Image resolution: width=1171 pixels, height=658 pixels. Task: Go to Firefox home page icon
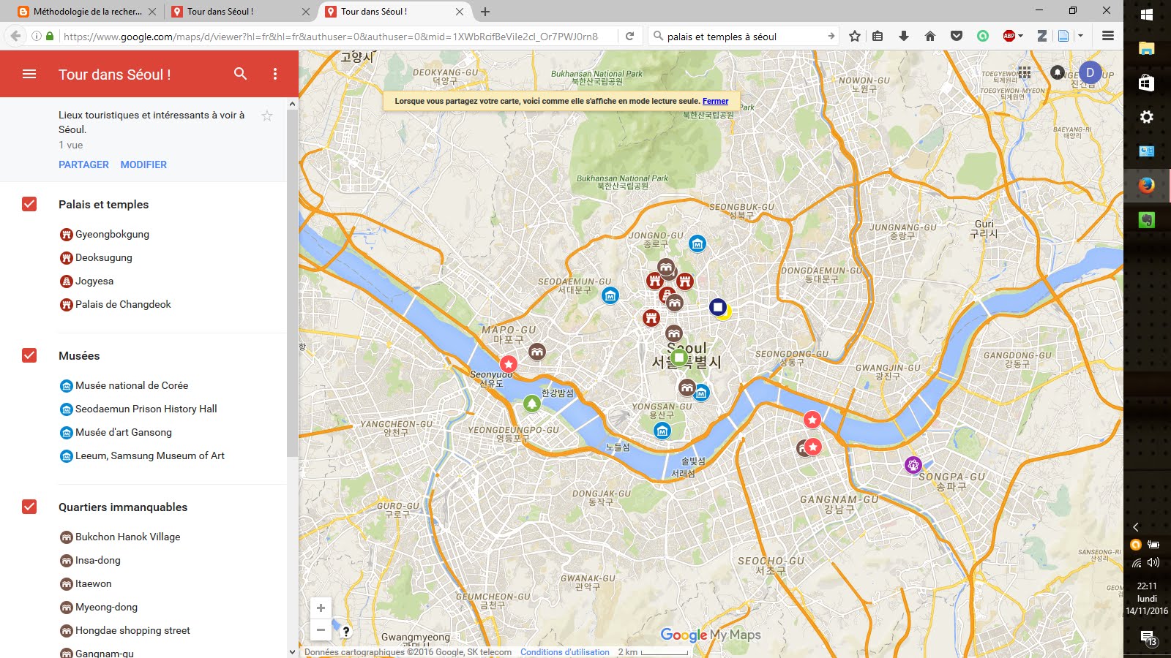coord(930,36)
